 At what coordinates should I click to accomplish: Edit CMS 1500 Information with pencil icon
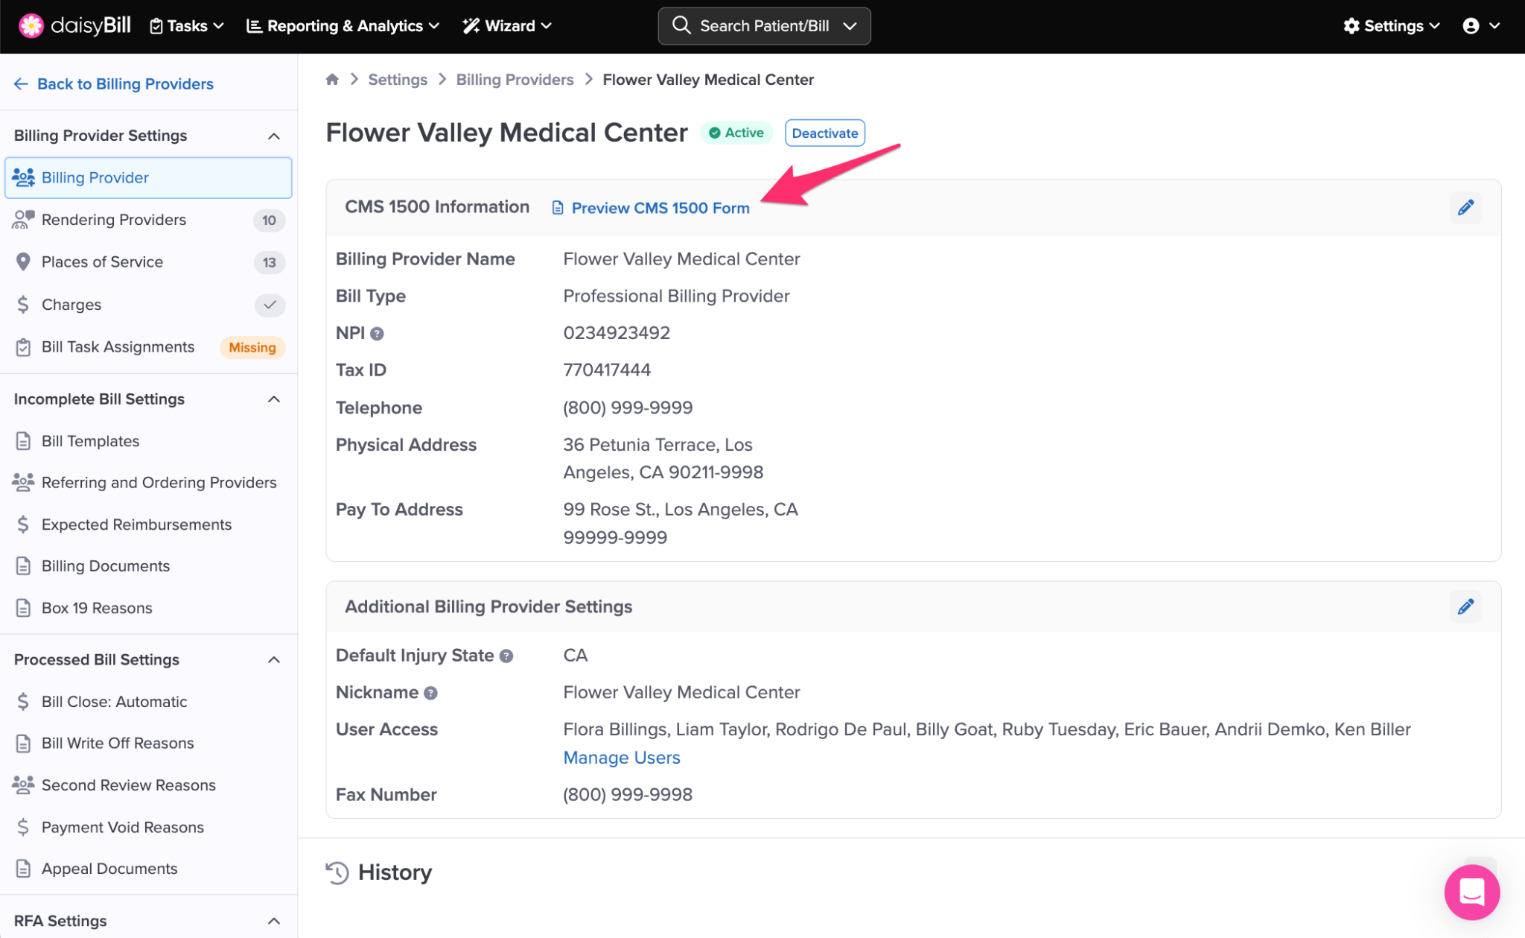click(1465, 208)
